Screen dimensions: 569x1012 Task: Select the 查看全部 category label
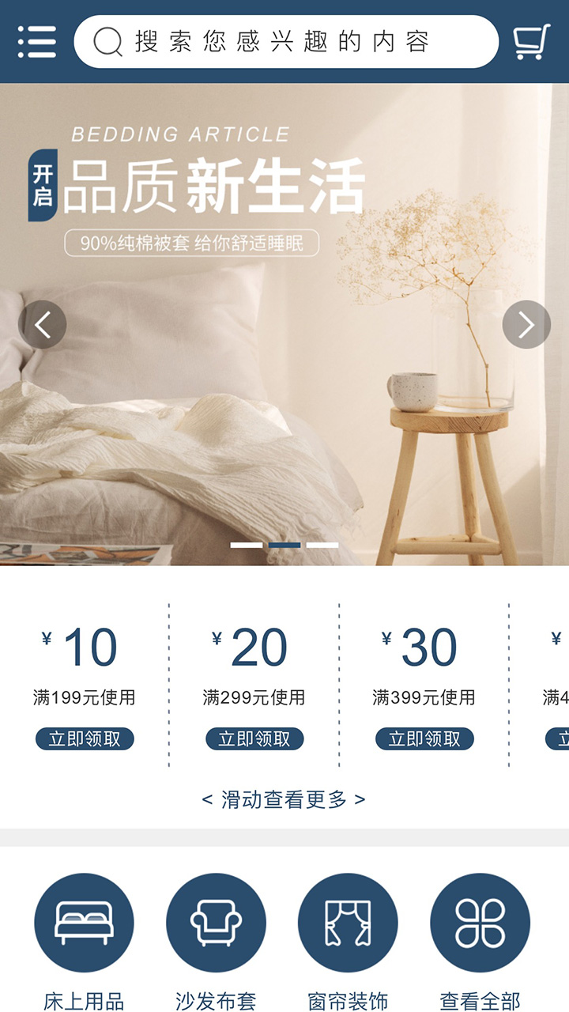[480, 1001]
